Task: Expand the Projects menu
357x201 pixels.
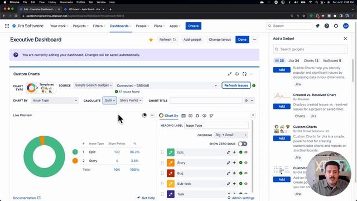Action: point(80,26)
